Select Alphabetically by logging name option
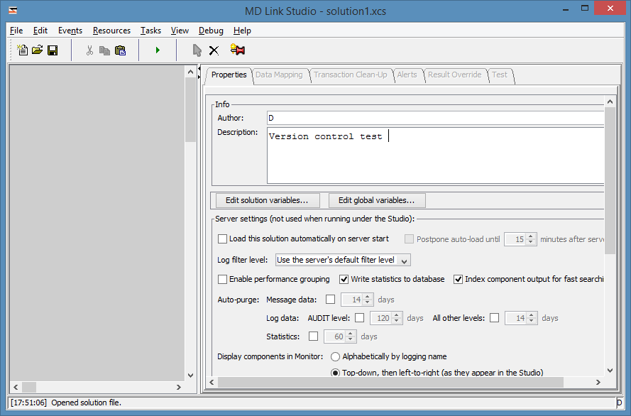The height and width of the screenshot is (416, 631). (x=335, y=356)
